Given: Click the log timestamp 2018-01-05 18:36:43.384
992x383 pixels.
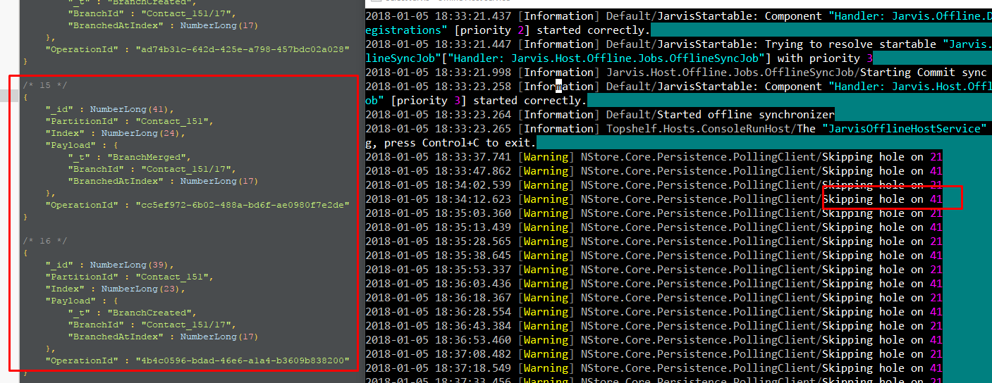Looking at the screenshot, I should (440, 325).
